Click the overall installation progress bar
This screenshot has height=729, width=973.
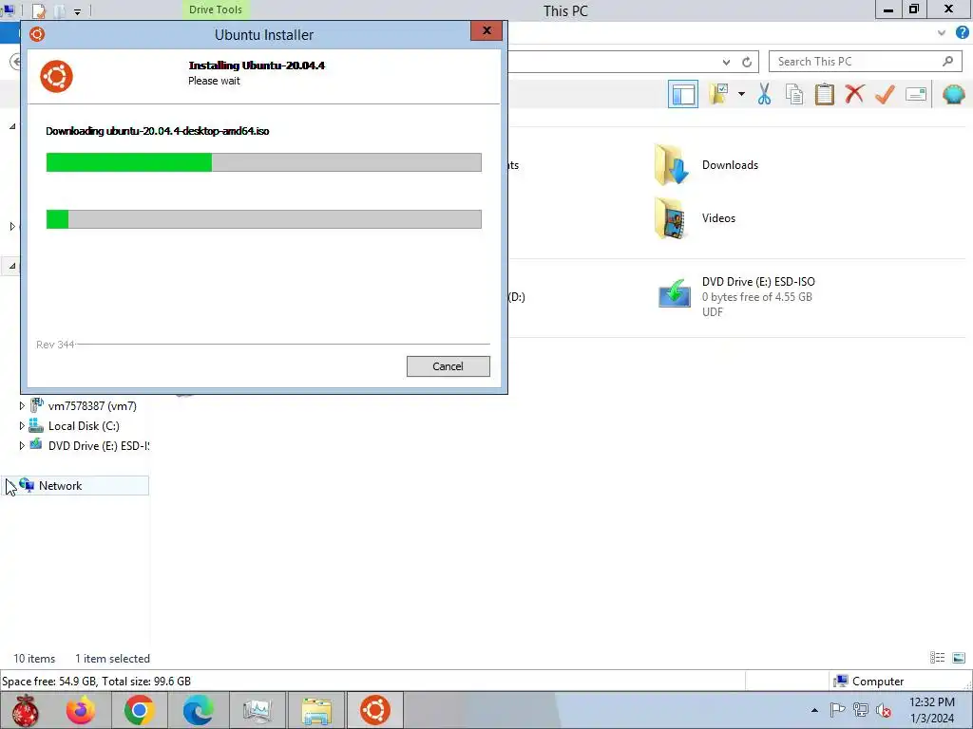click(x=264, y=219)
